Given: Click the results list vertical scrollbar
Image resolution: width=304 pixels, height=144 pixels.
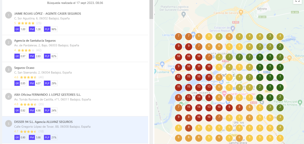Looking at the screenshot, I should (151, 9).
